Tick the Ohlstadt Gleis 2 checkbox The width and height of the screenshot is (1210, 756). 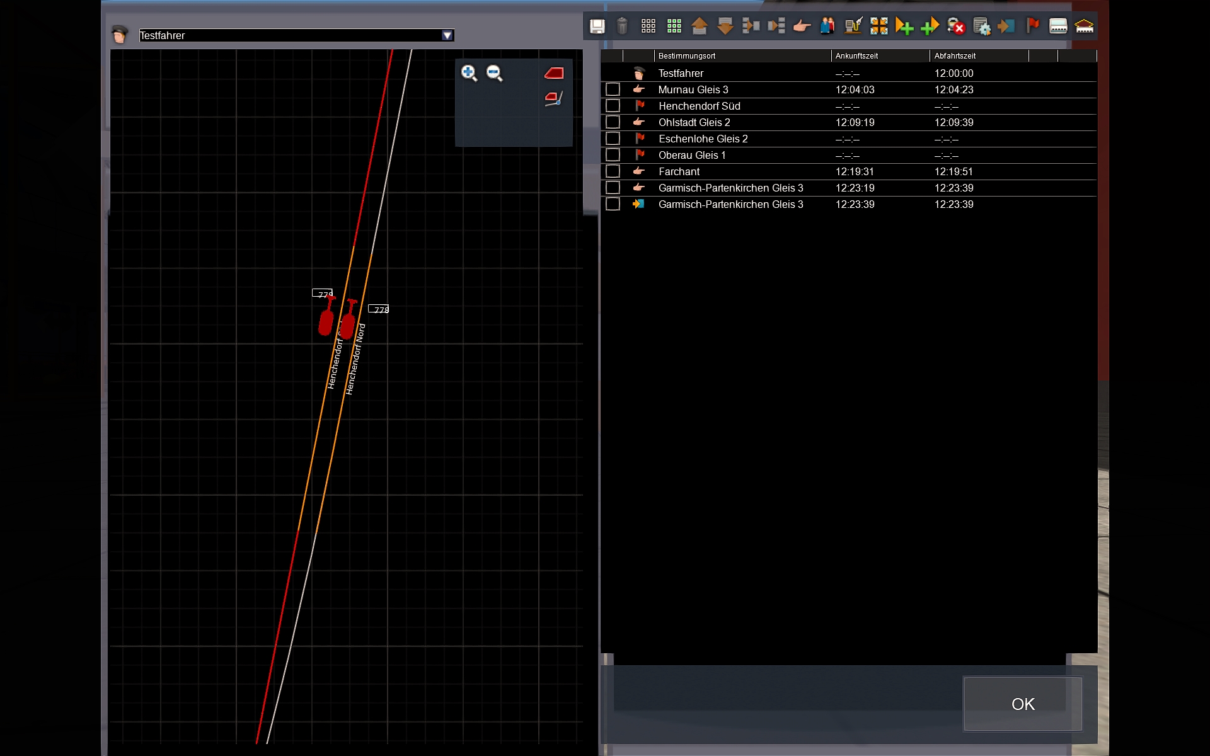(613, 122)
